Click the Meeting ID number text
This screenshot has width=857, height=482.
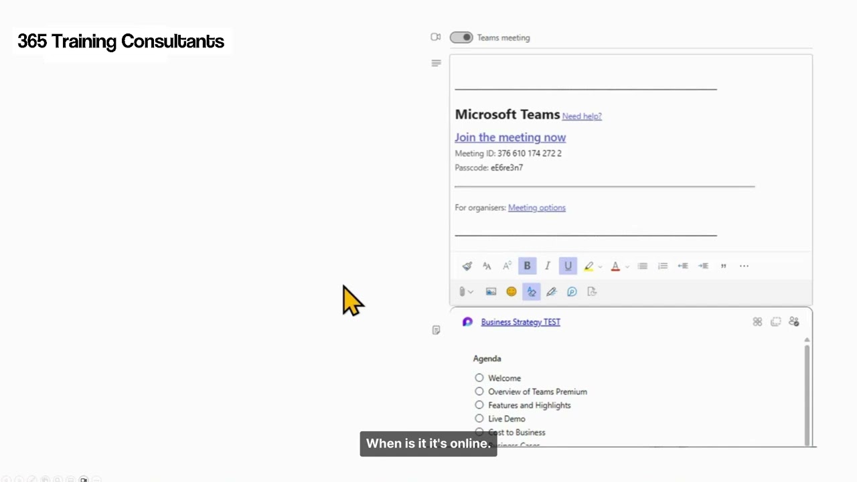(530, 153)
